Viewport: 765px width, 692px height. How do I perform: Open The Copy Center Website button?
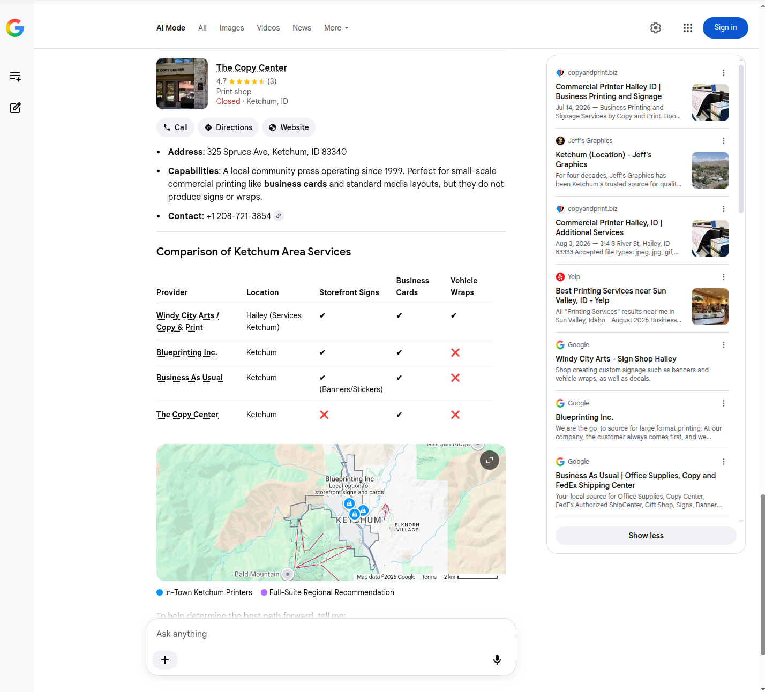tap(289, 127)
